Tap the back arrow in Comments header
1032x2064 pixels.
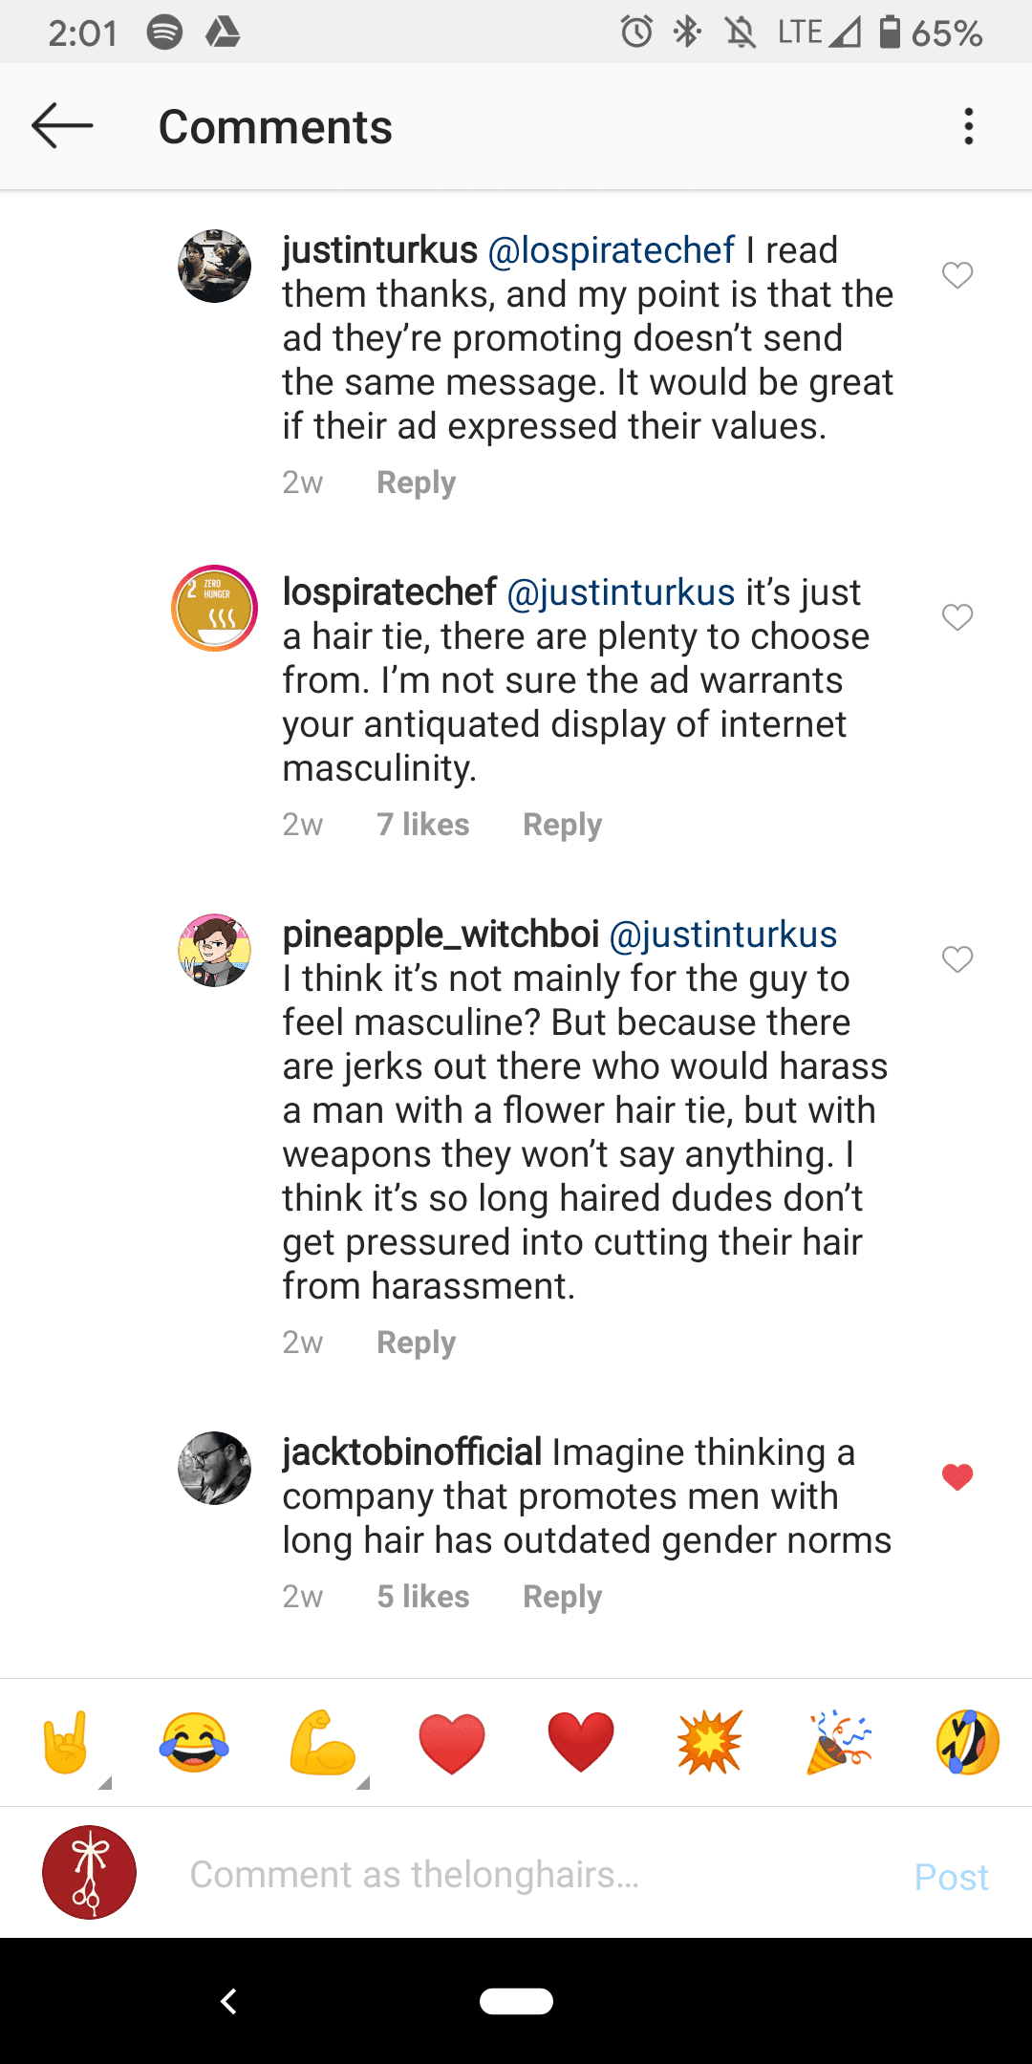point(62,126)
